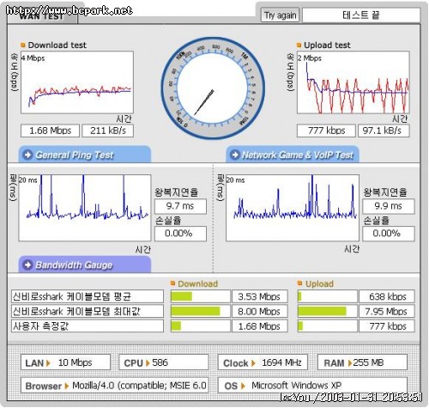This screenshot has width=429, height=408.
Task: Click the 638 kbps upload bar
Action: click(327, 296)
